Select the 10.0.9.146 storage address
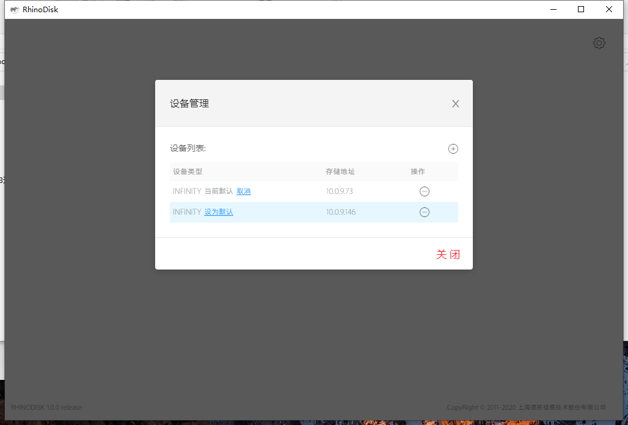This screenshot has width=628, height=425. 341,212
